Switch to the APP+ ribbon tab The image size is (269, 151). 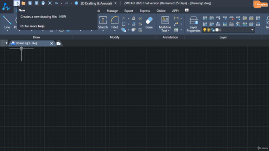176,11
